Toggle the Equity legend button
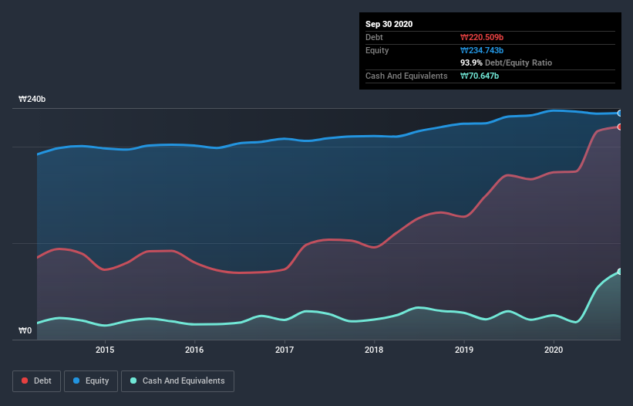 91,381
